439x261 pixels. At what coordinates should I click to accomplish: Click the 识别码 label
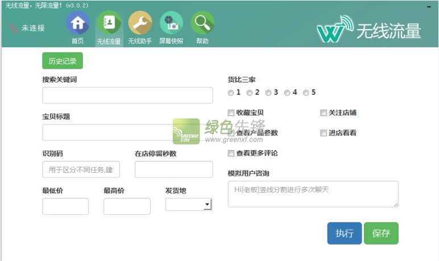[x=53, y=154]
